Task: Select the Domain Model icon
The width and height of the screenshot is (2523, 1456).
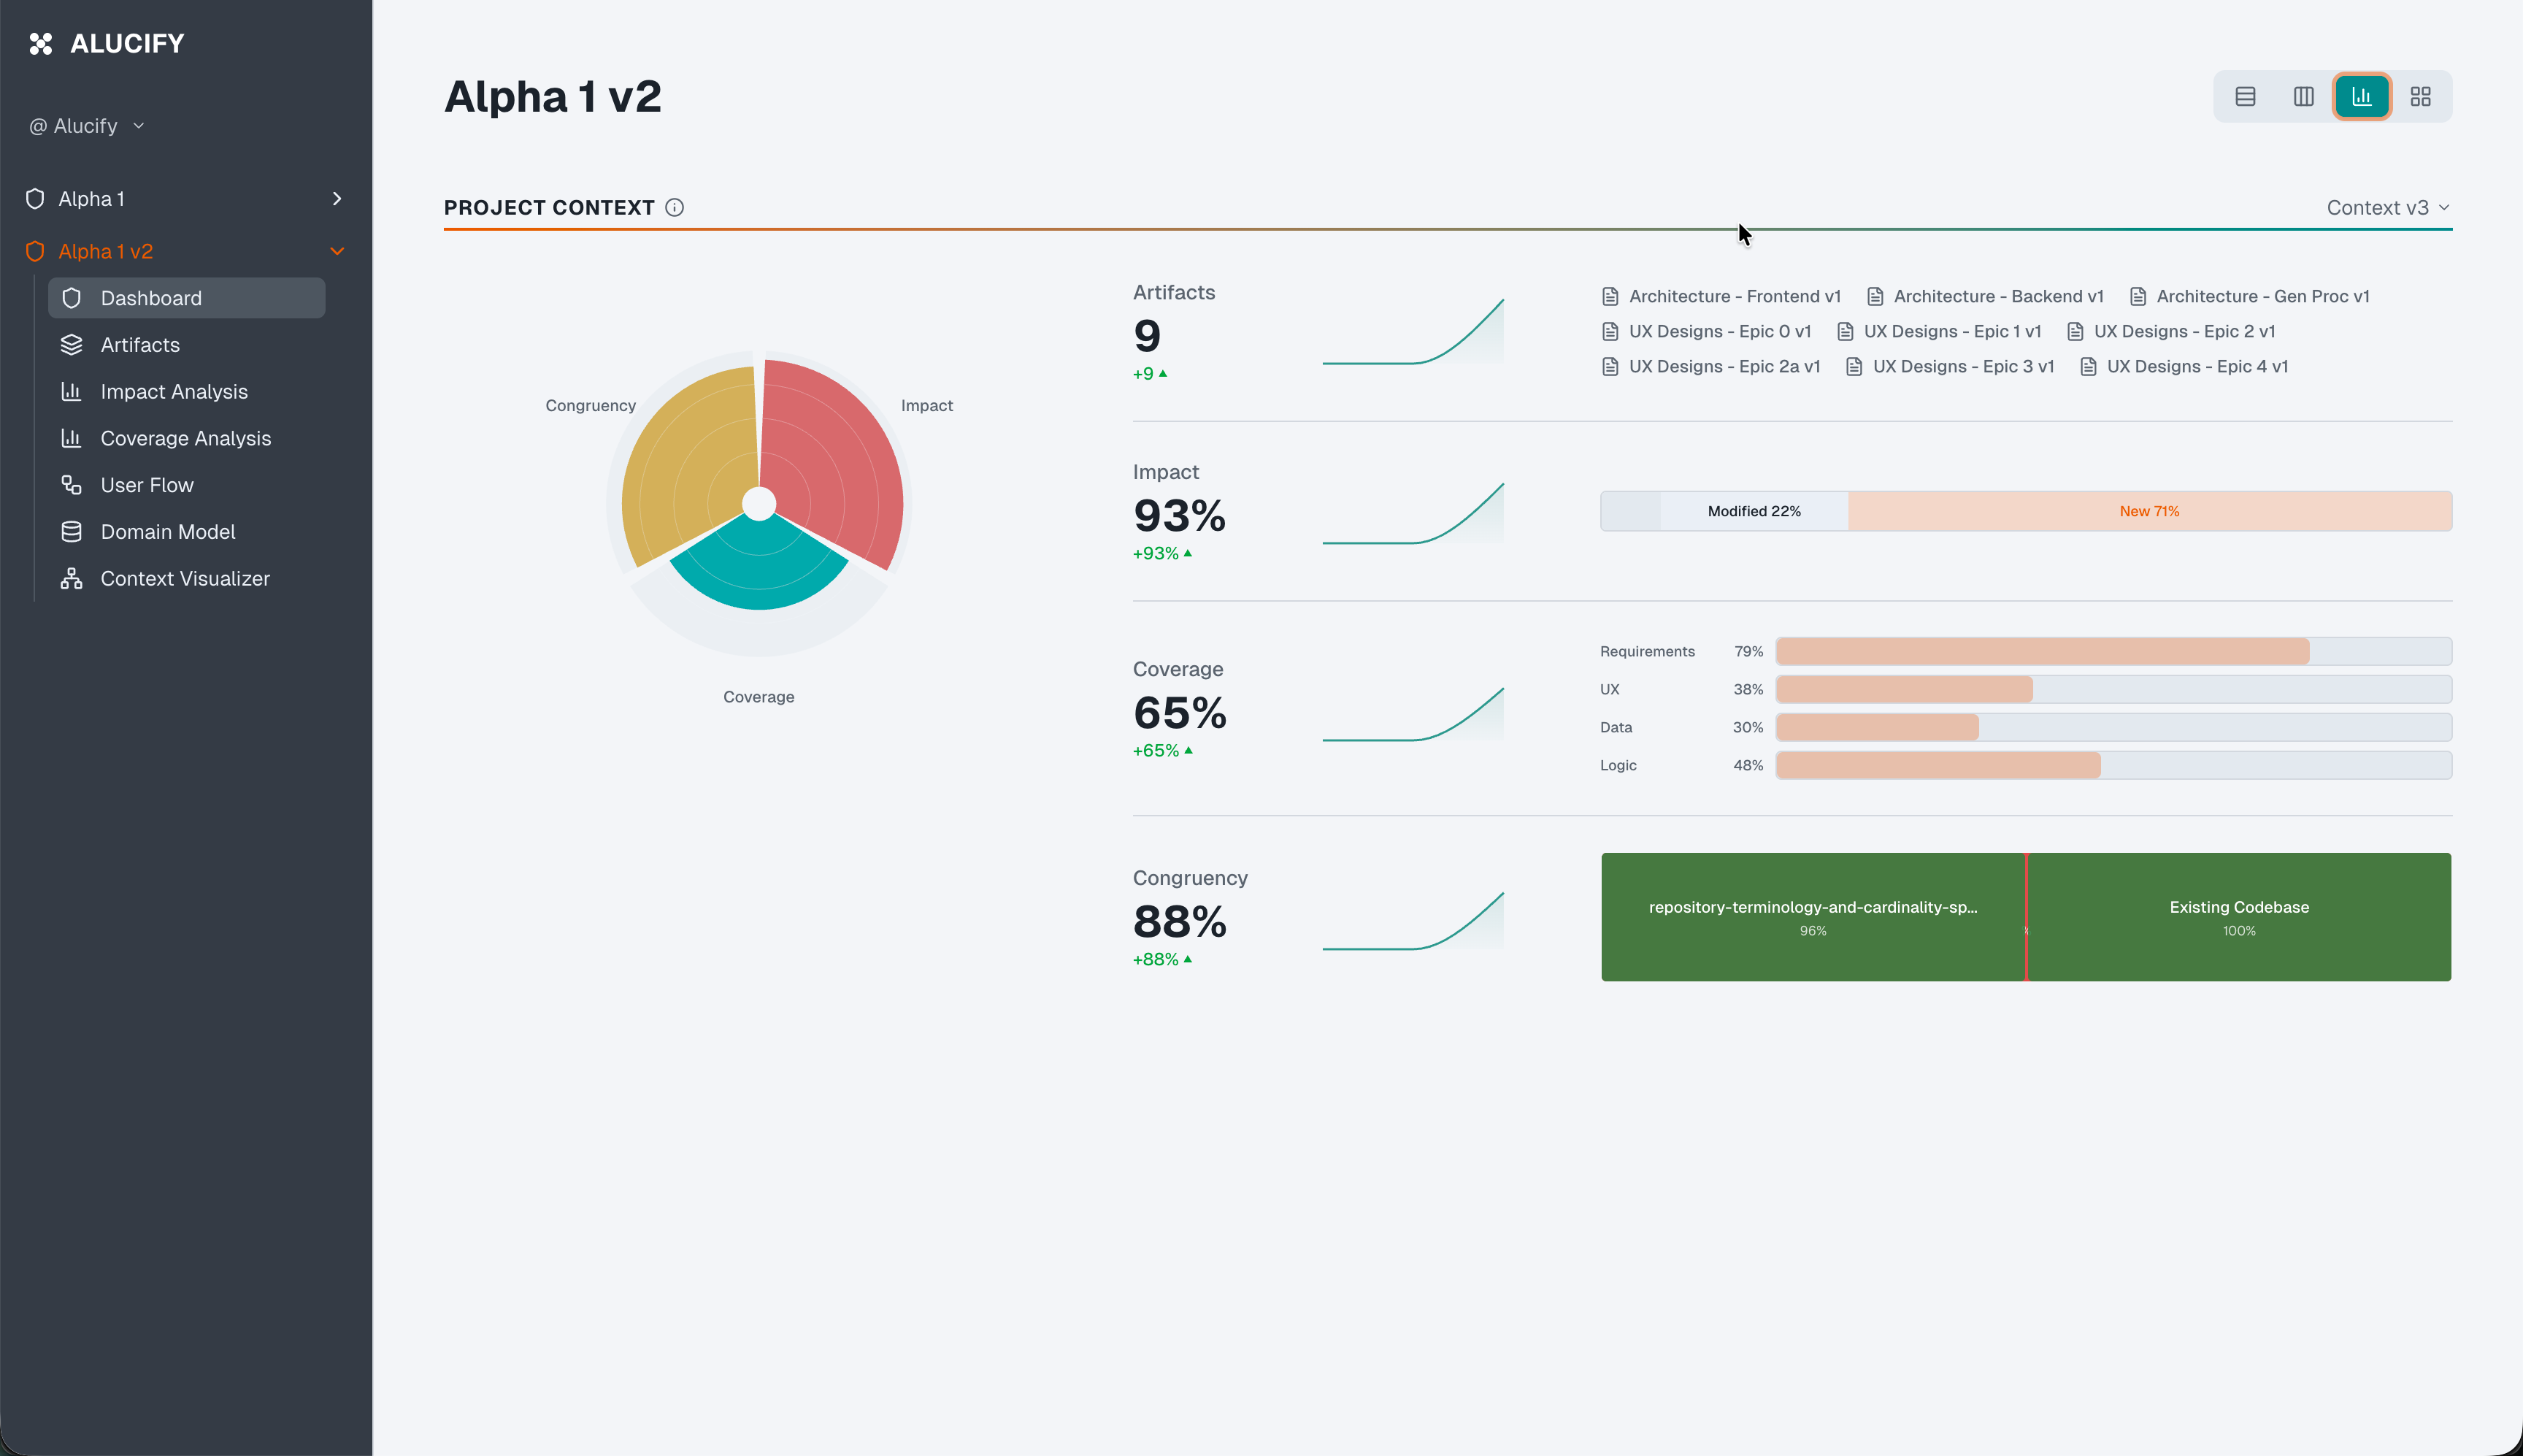Action: (x=71, y=531)
